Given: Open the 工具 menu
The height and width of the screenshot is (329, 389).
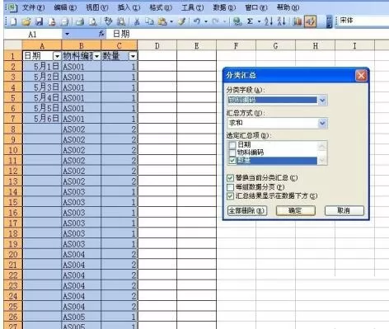Looking at the screenshot, I should (x=193, y=7).
